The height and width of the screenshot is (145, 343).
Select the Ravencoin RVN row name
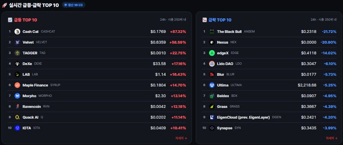[x=36, y=107]
